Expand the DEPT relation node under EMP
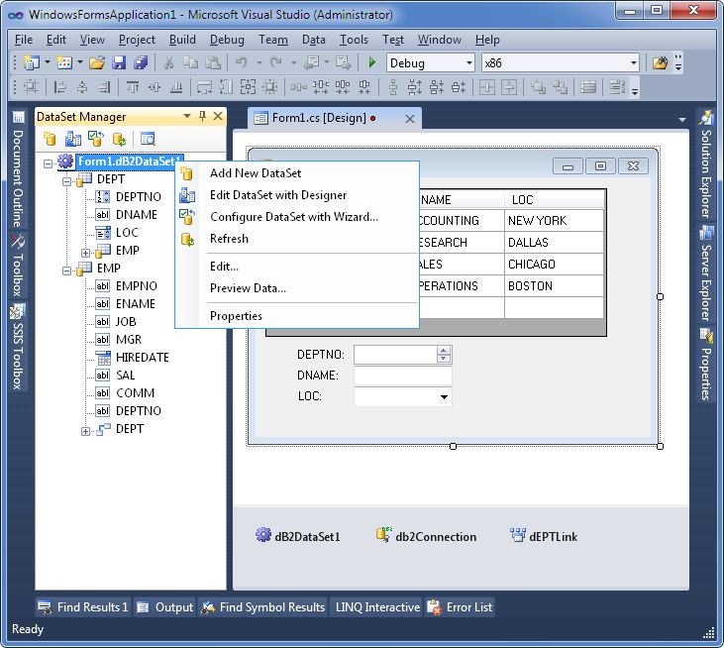The height and width of the screenshot is (648, 724). [x=85, y=431]
